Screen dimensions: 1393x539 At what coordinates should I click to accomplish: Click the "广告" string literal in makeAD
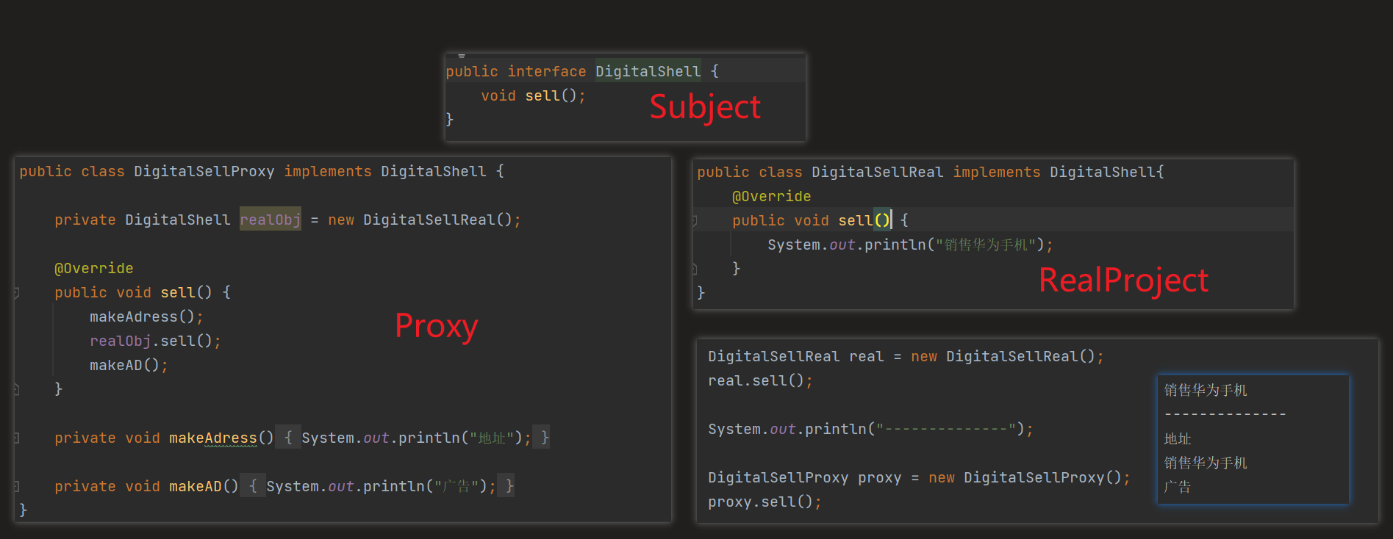(x=456, y=486)
